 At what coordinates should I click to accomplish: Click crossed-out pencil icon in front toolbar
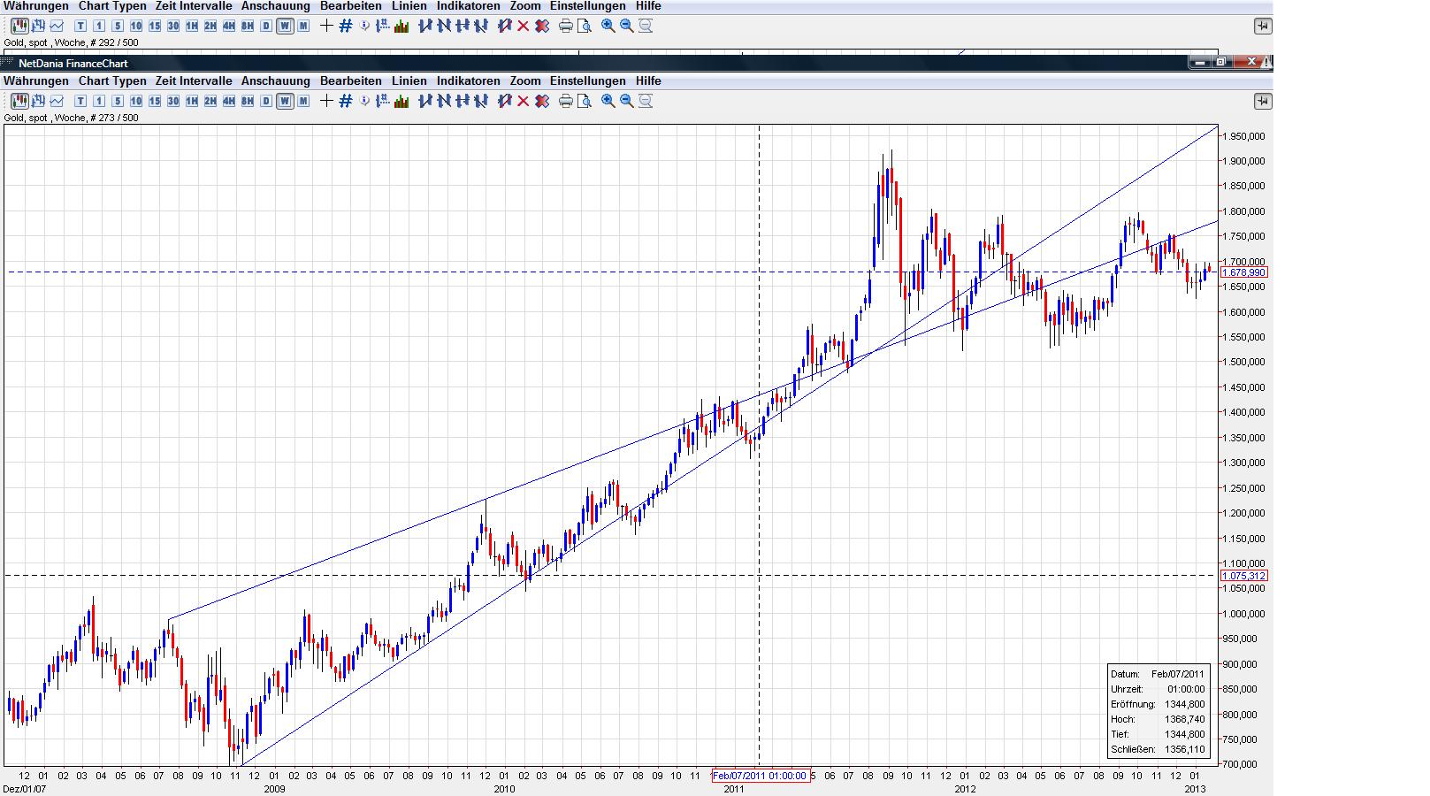tap(504, 101)
